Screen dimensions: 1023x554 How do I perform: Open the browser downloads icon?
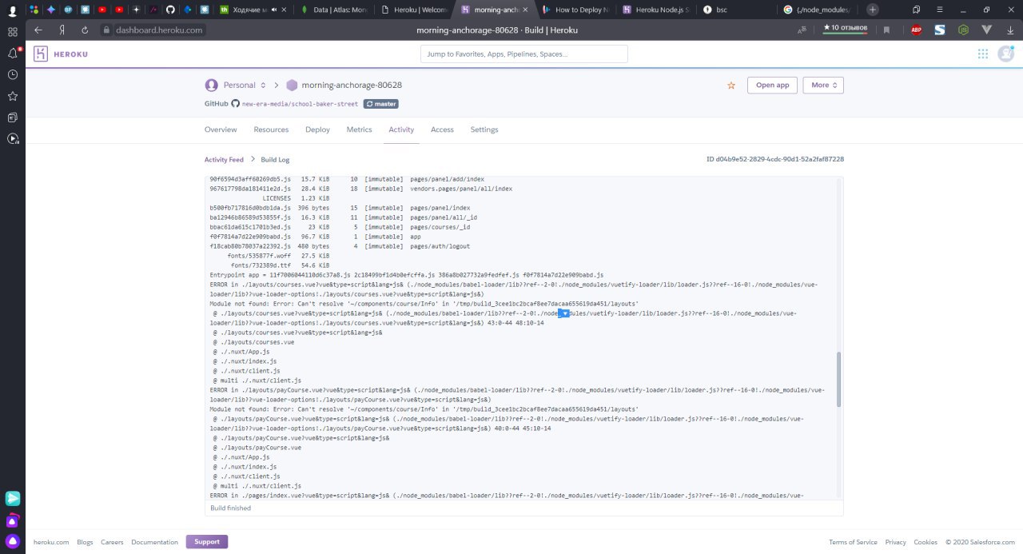coord(1010,30)
